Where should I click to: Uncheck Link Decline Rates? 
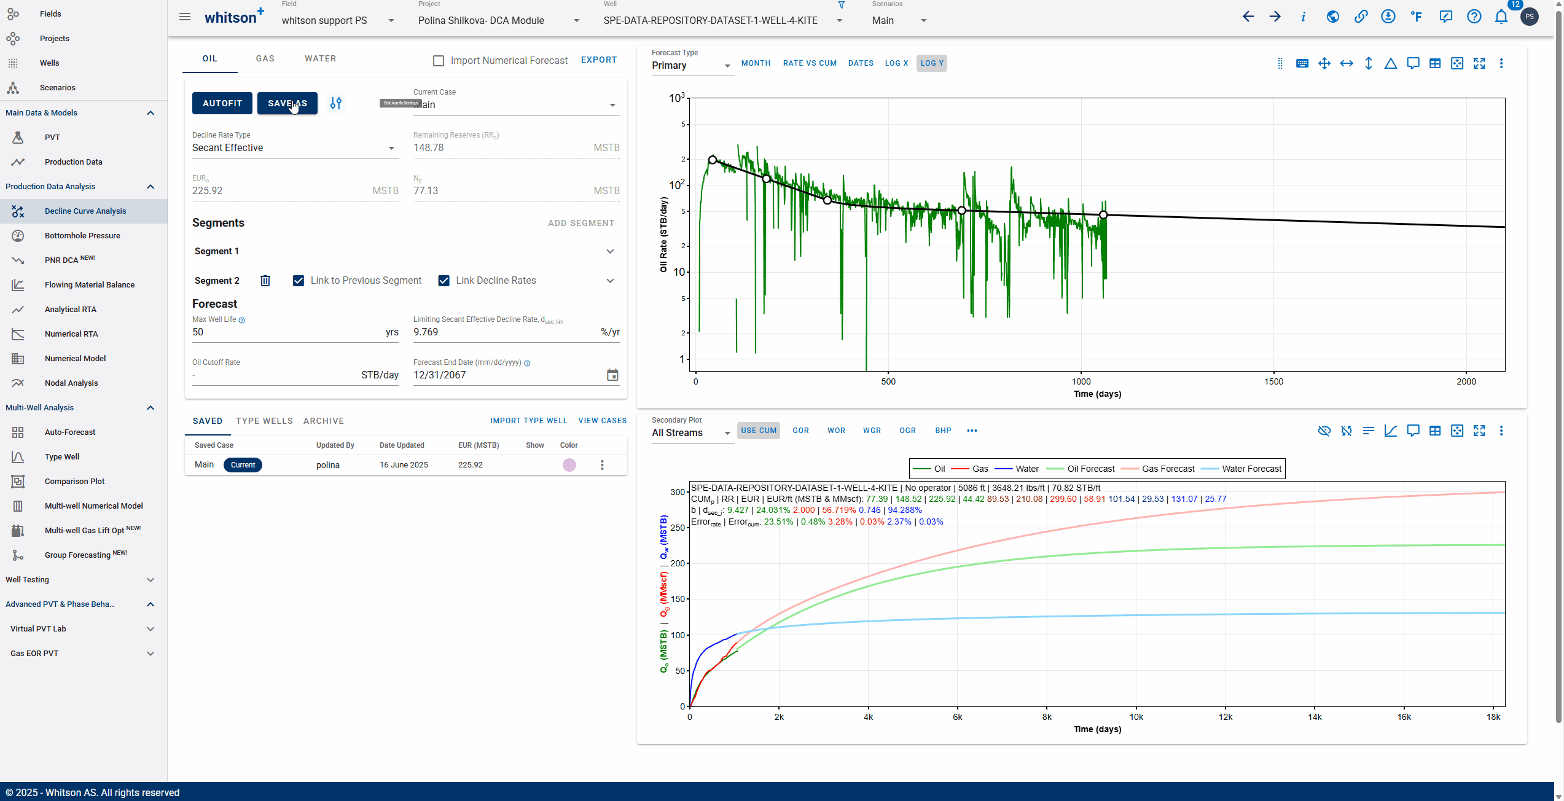click(x=444, y=281)
